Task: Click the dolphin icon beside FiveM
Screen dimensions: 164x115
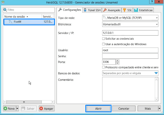Action: click(x=10, y=22)
